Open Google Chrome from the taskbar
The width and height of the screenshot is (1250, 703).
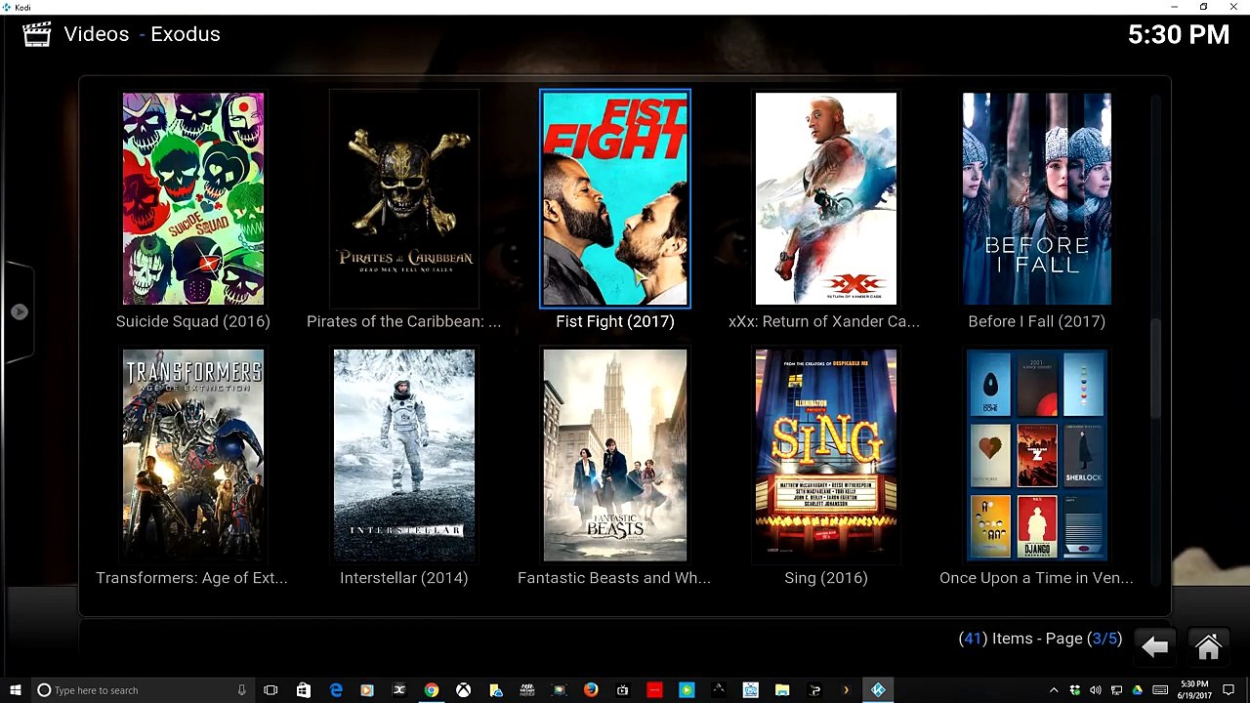pyautogui.click(x=431, y=690)
